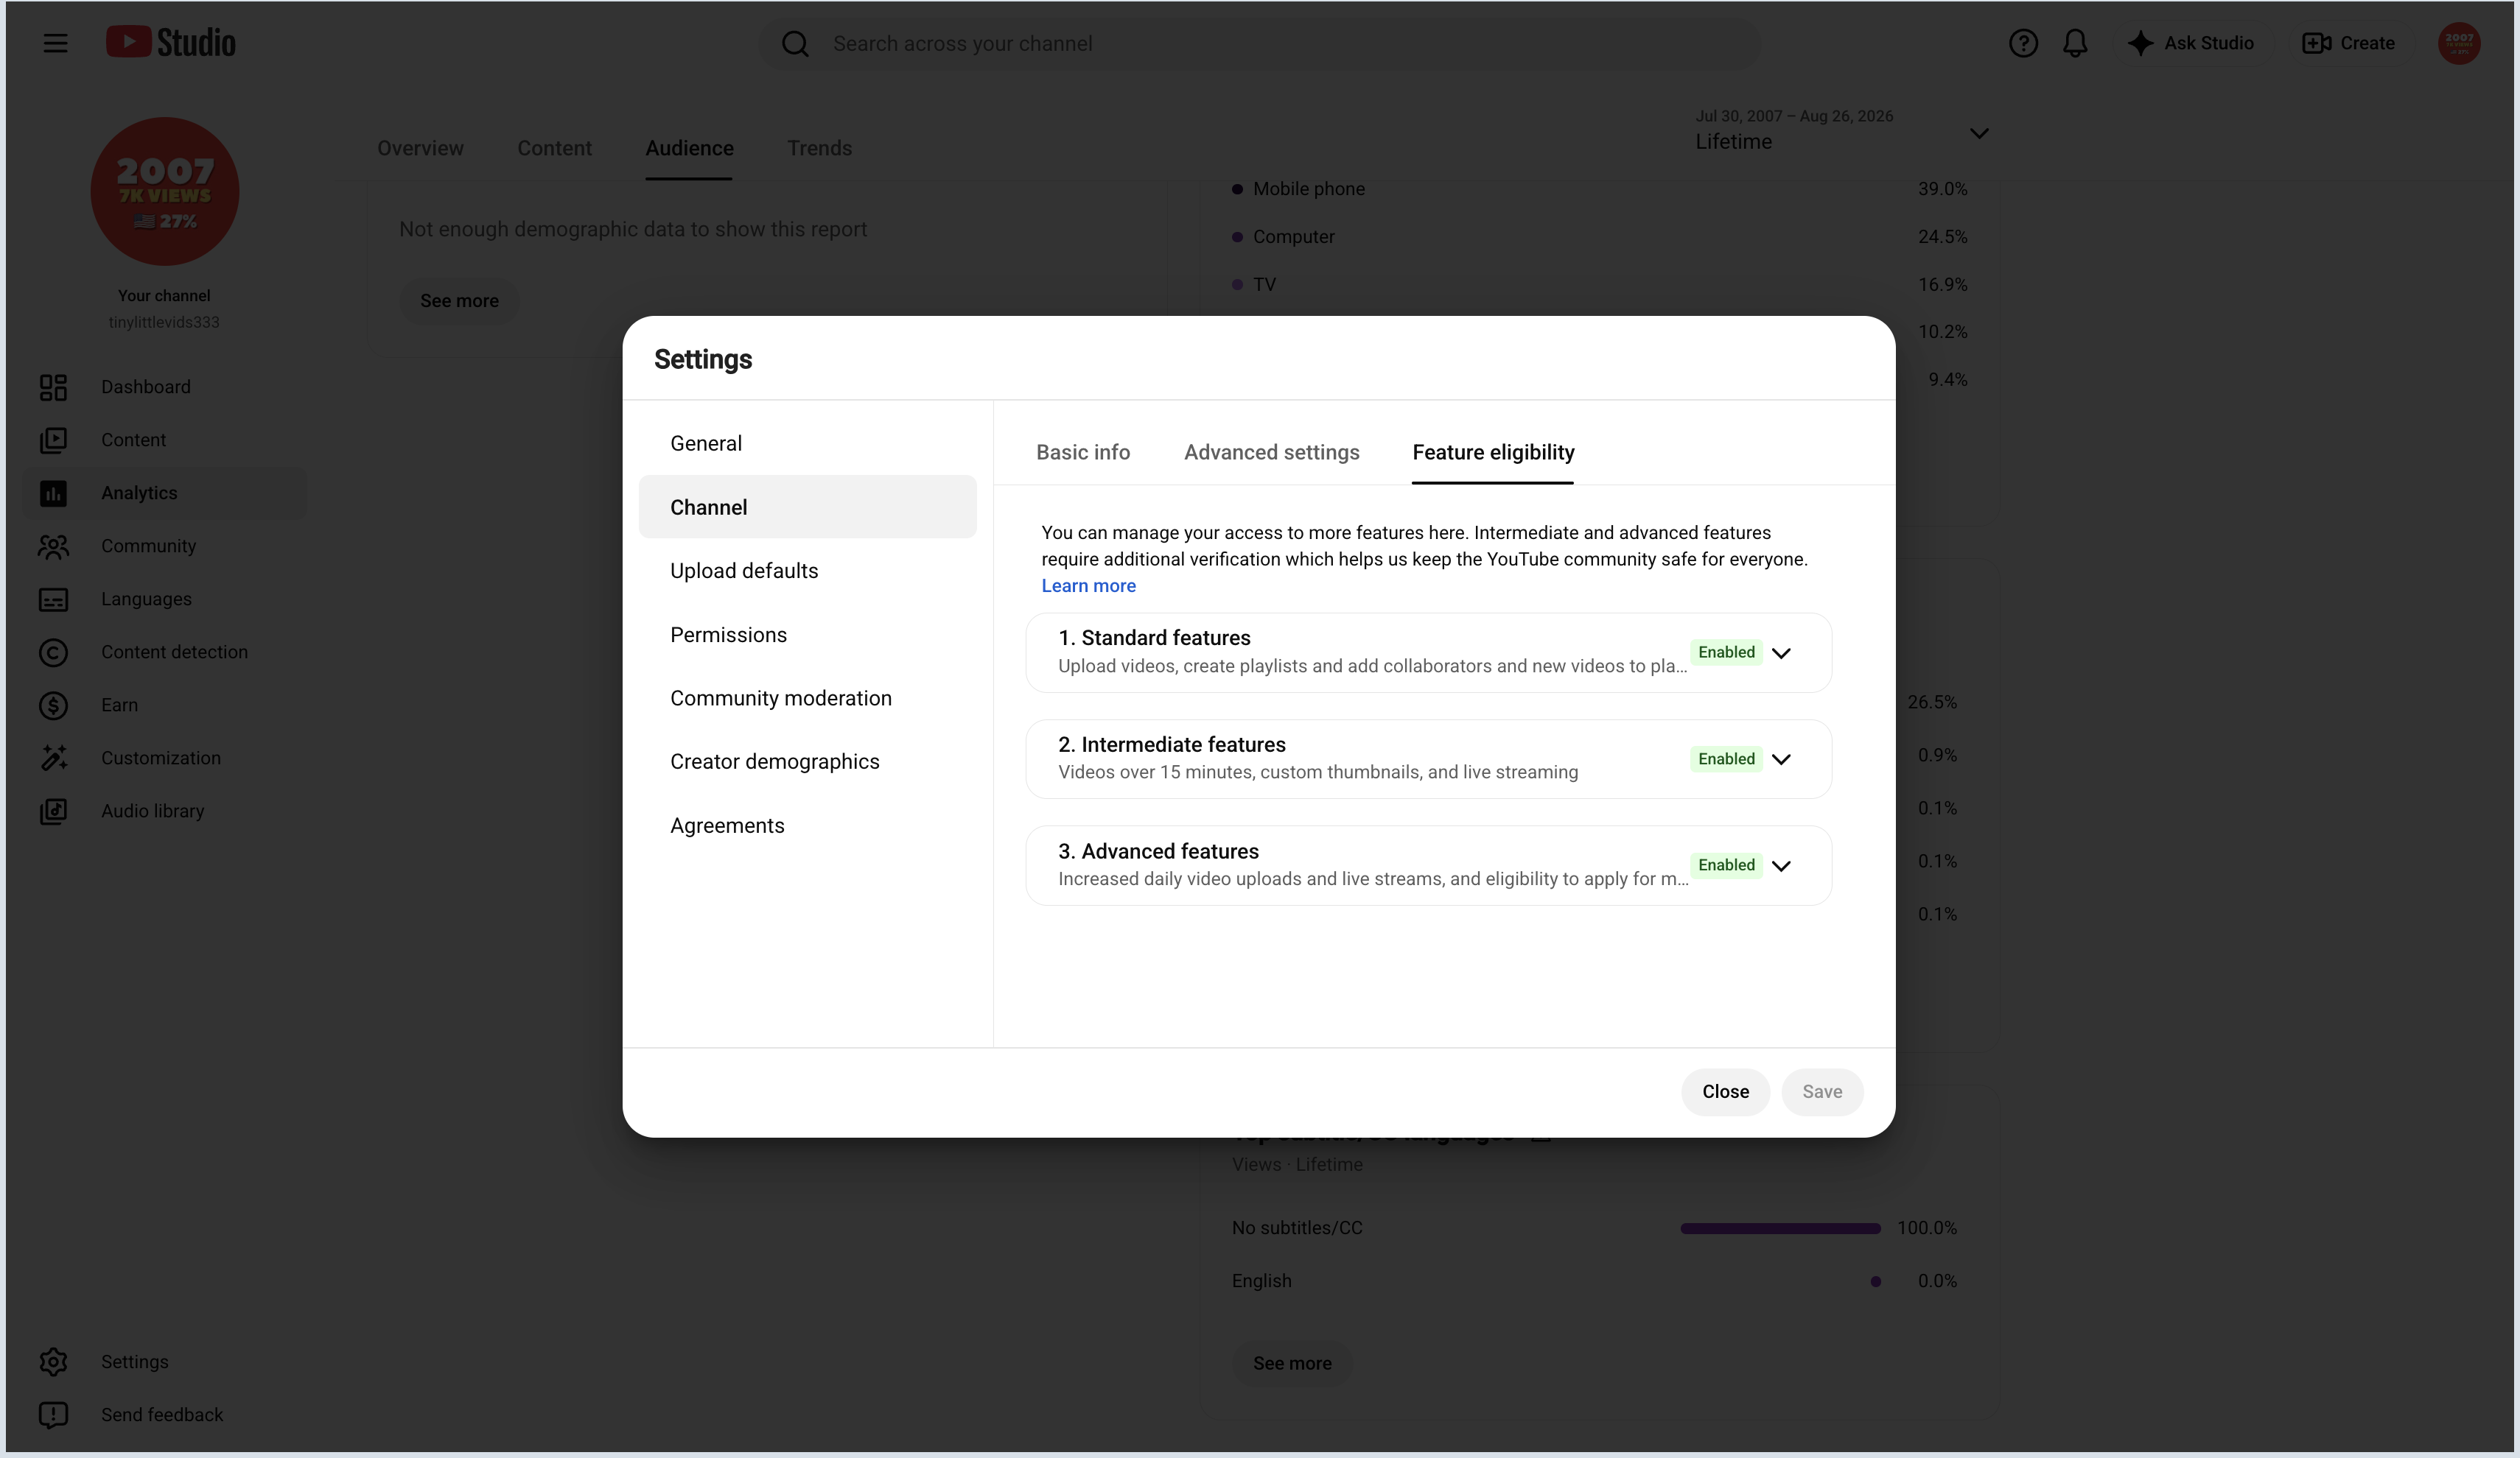
Task: Open the Learn more link
Action: [1088, 585]
